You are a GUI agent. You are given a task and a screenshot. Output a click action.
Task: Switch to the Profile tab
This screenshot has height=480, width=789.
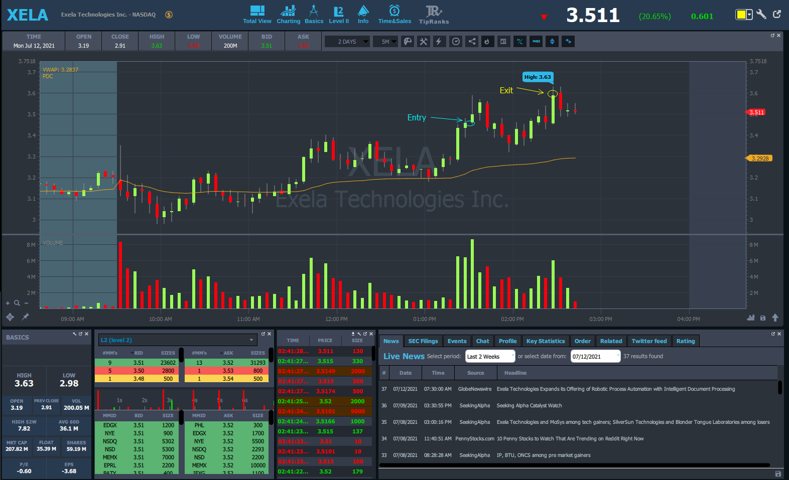click(507, 341)
